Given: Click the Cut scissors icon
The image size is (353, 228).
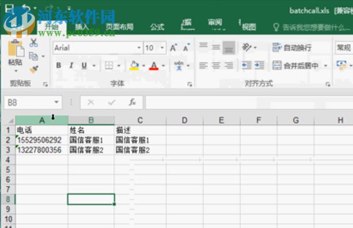Looking at the screenshot, I should (x=33, y=43).
